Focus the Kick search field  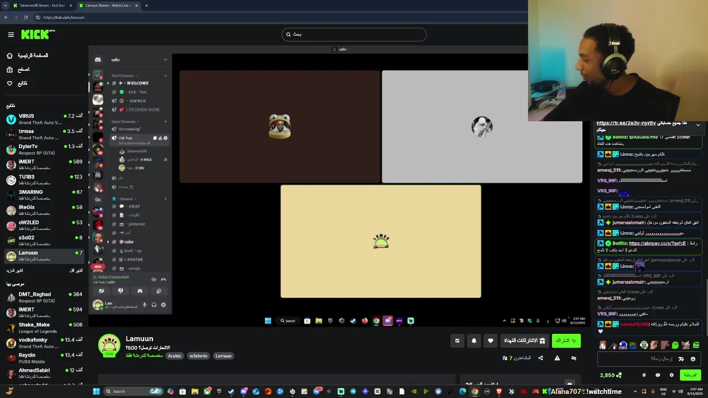click(x=354, y=34)
